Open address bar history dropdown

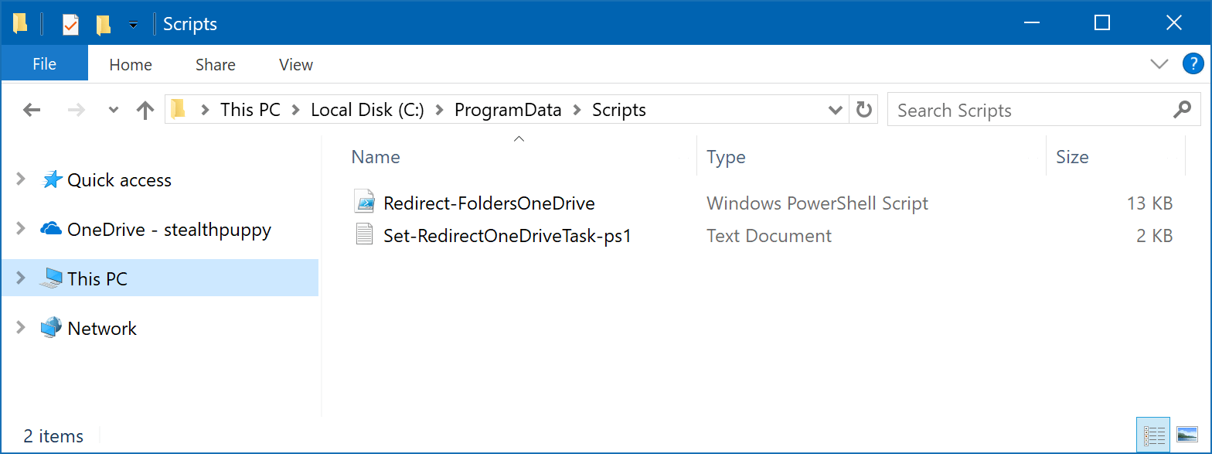click(x=835, y=110)
